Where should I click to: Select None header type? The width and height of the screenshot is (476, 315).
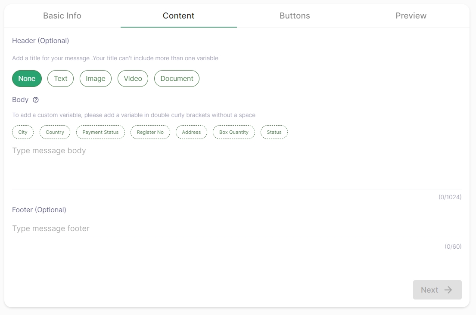click(27, 79)
